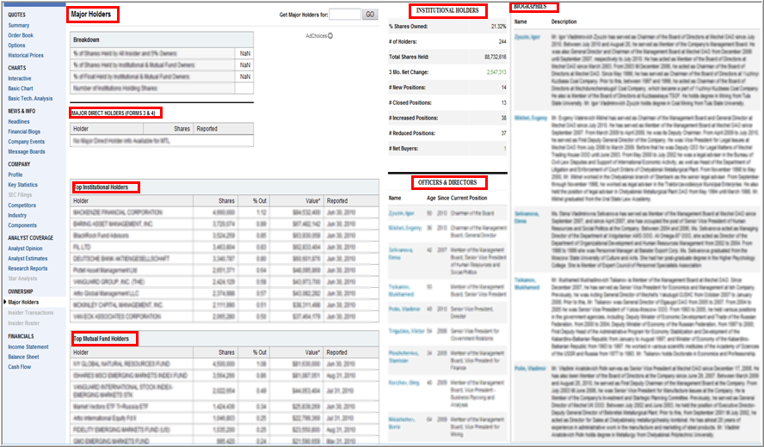Click the 3 Mo. Net Change value 2,547,313
764x447 pixels.
click(x=496, y=72)
